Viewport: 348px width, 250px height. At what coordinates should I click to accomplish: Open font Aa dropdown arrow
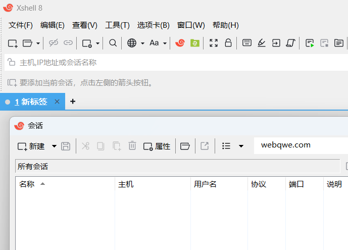point(165,43)
